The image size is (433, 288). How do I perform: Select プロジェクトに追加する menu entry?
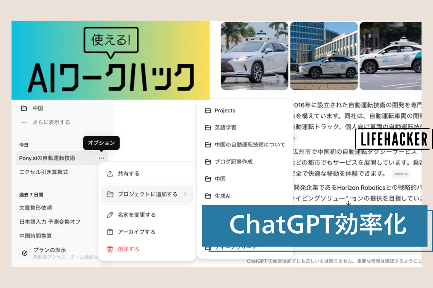point(147,194)
